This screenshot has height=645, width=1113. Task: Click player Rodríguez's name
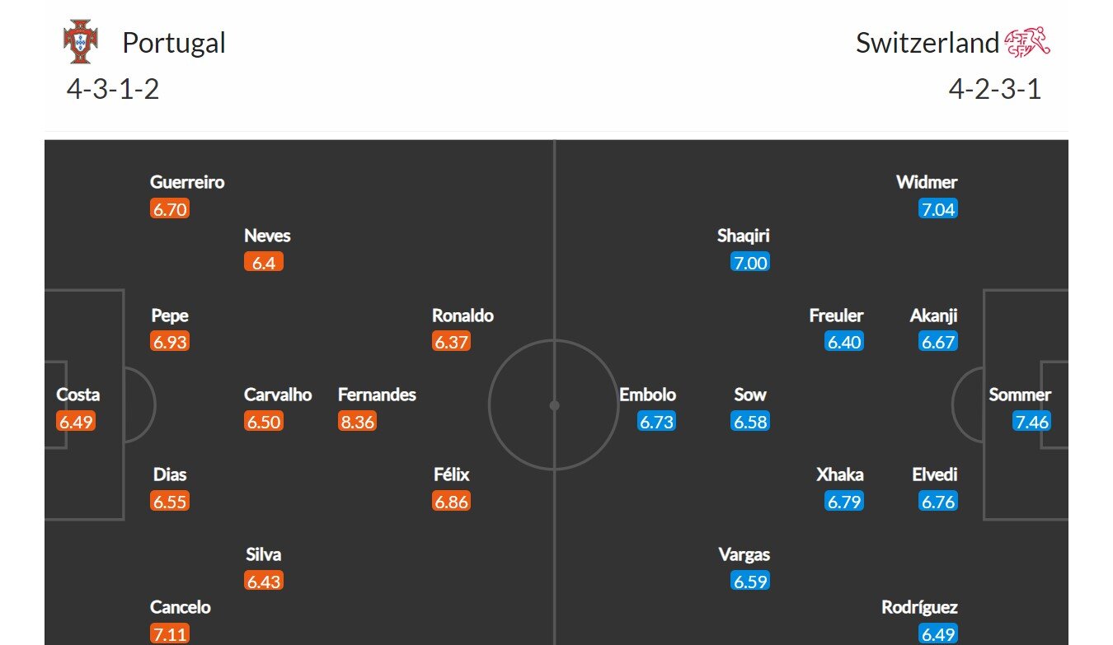[919, 607]
